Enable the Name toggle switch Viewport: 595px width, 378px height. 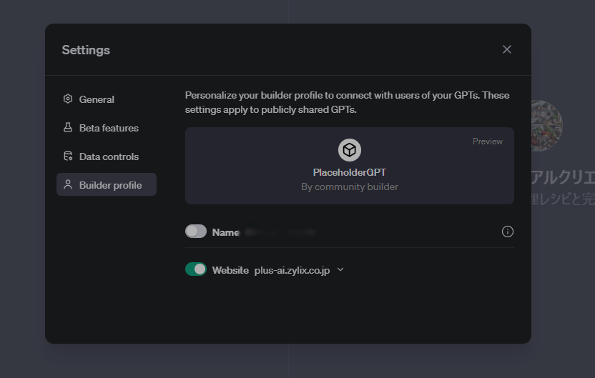(196, 232)
